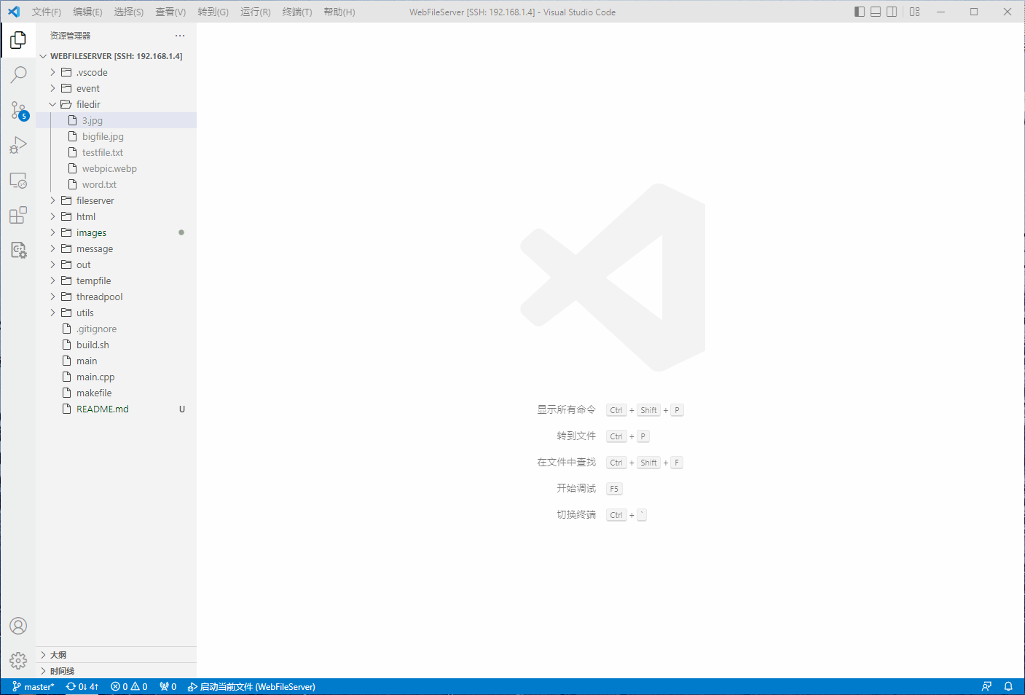The image size is (1025, 695).
Task: Open Accounts icon in activity bar
Action: (18, 626)
